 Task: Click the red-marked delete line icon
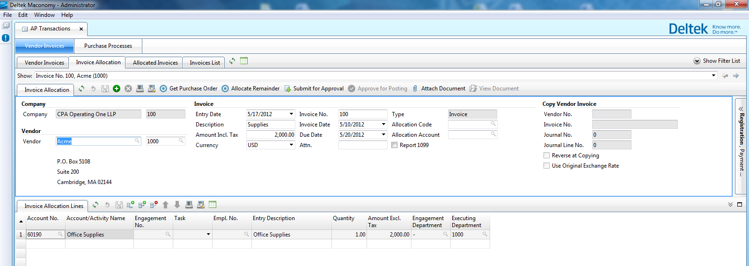click(x=154, y=205)
